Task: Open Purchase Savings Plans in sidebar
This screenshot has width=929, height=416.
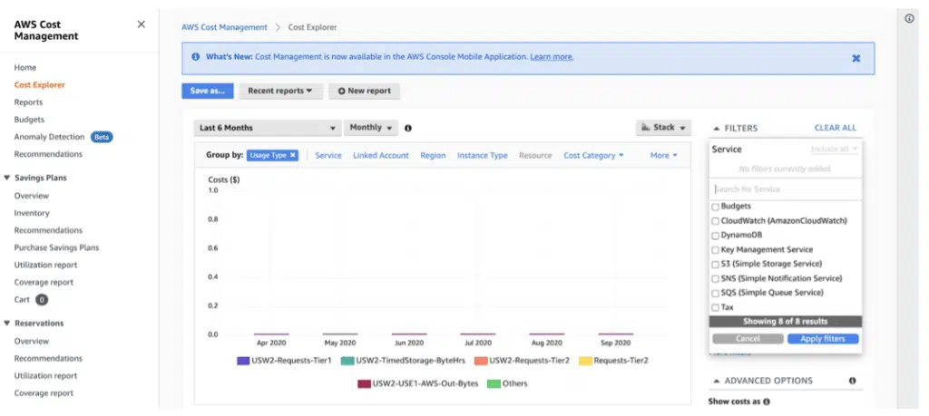Action: 57,247
